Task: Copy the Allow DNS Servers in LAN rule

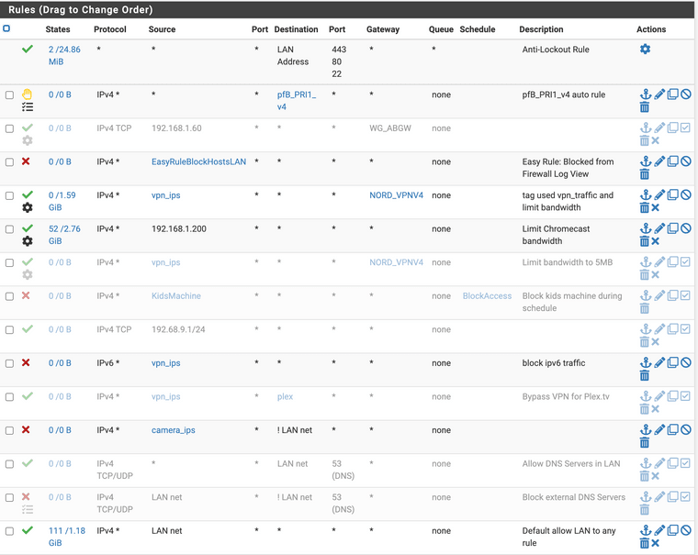Action: pos(672,463)
